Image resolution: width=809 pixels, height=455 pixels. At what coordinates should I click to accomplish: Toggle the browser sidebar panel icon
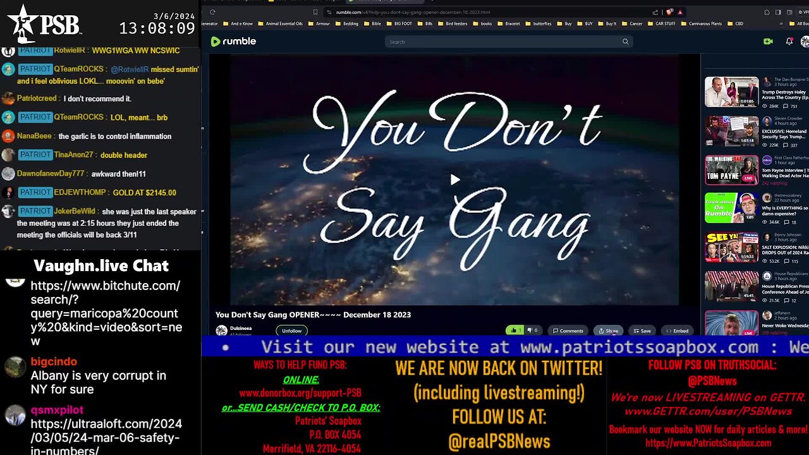779,12
